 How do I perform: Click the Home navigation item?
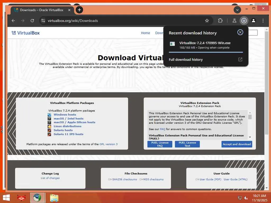[x=145, y=33]
